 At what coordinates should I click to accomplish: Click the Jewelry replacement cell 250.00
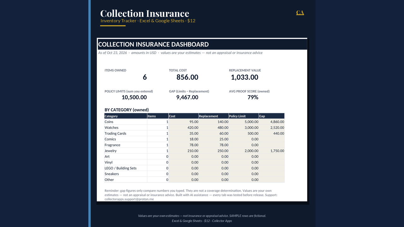[x=214, y=151]
